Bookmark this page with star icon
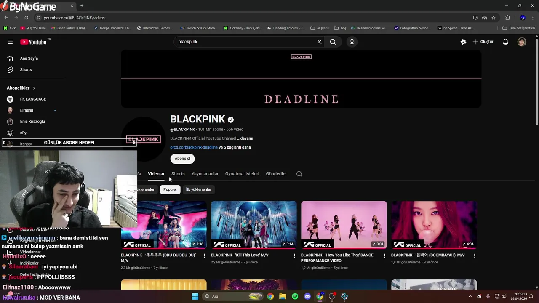This screenshot has width=539, height=303. pyautogui.click(x=494, y=18)
